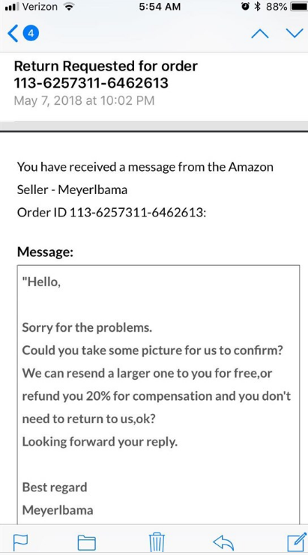
Task: Tap the alarm status icon
Action: (246, 7)
